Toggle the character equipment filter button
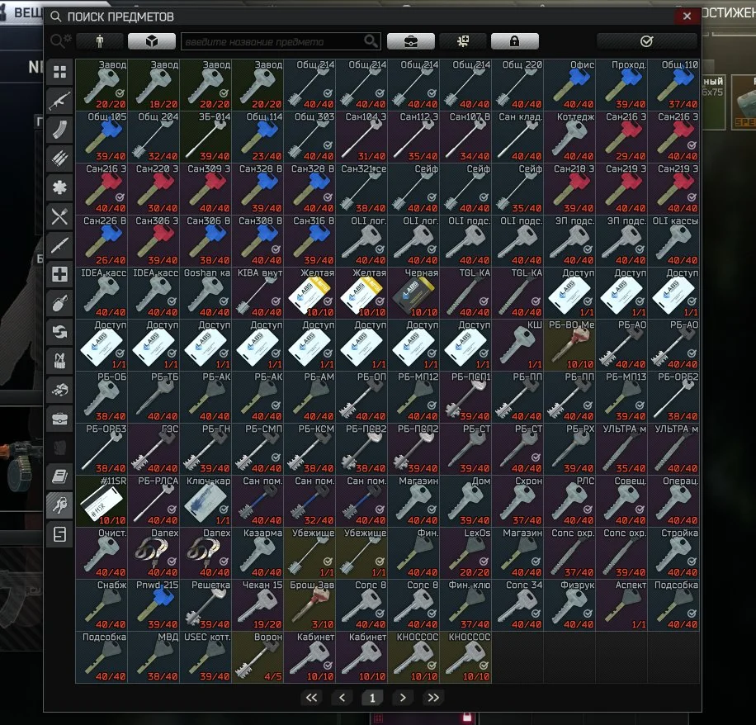Viewport: 756px width, 725px height. pos(99,41)
